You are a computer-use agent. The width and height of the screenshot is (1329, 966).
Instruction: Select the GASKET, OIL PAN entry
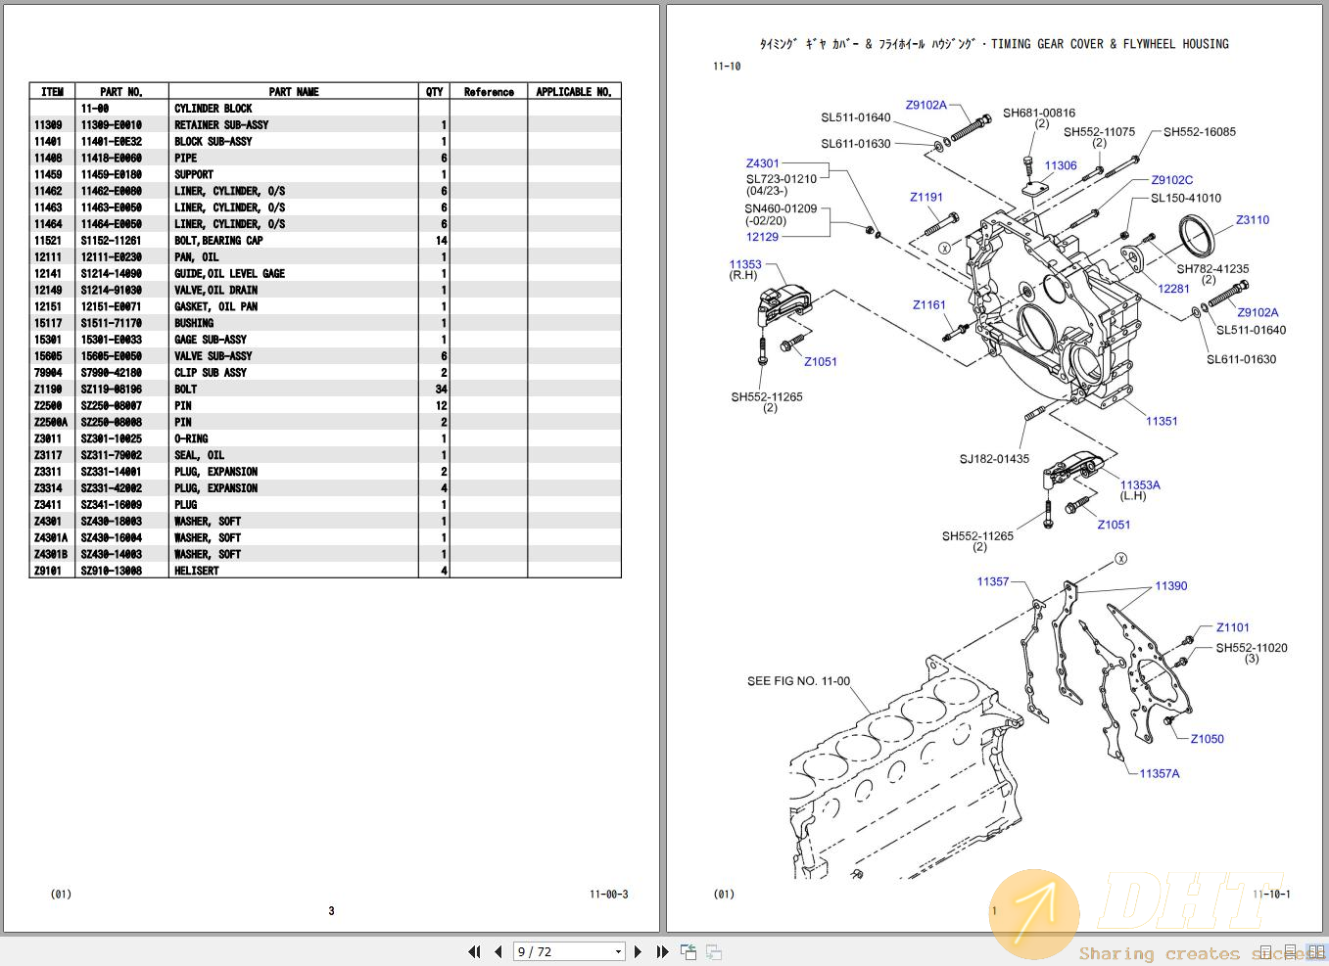click(x=216, y=307)
